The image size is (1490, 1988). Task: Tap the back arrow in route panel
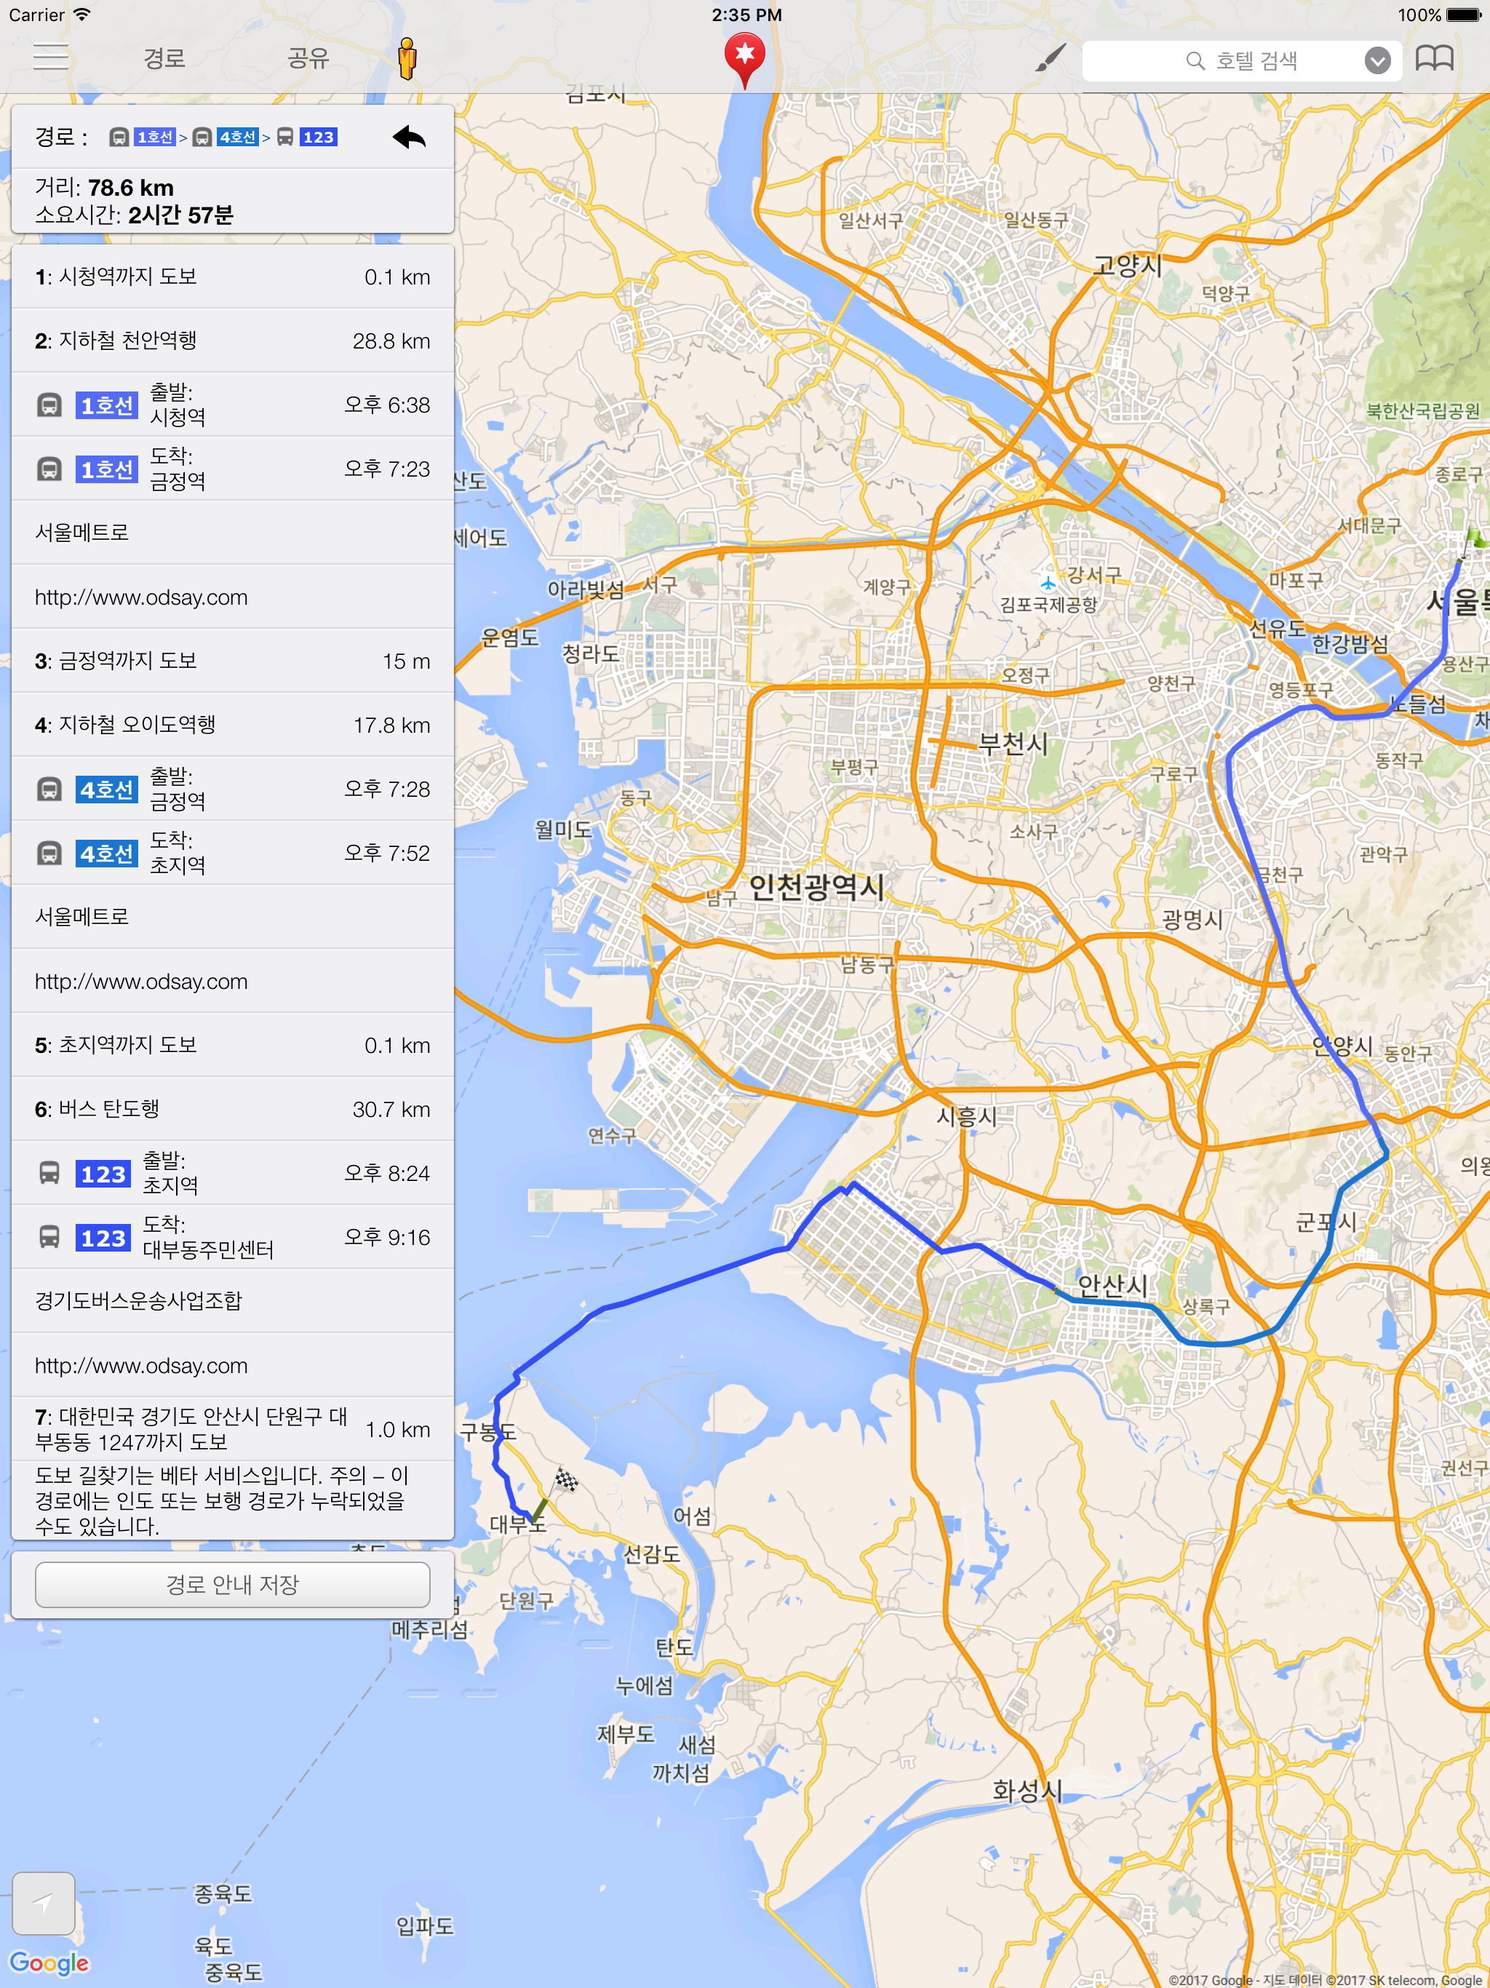point(409,138)
